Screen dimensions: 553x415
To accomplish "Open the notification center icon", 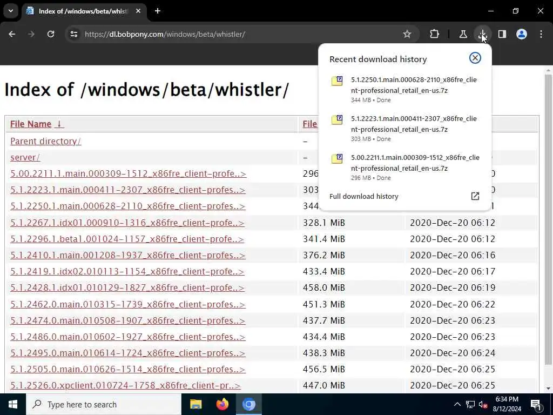I will (536, 405).
